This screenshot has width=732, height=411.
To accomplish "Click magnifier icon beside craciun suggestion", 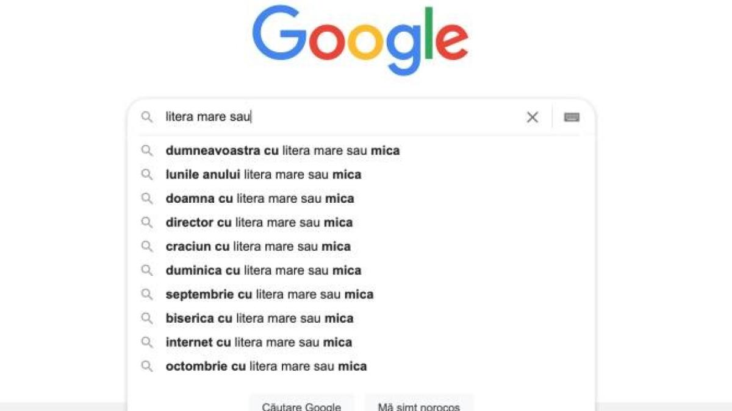I will (147, 247).
